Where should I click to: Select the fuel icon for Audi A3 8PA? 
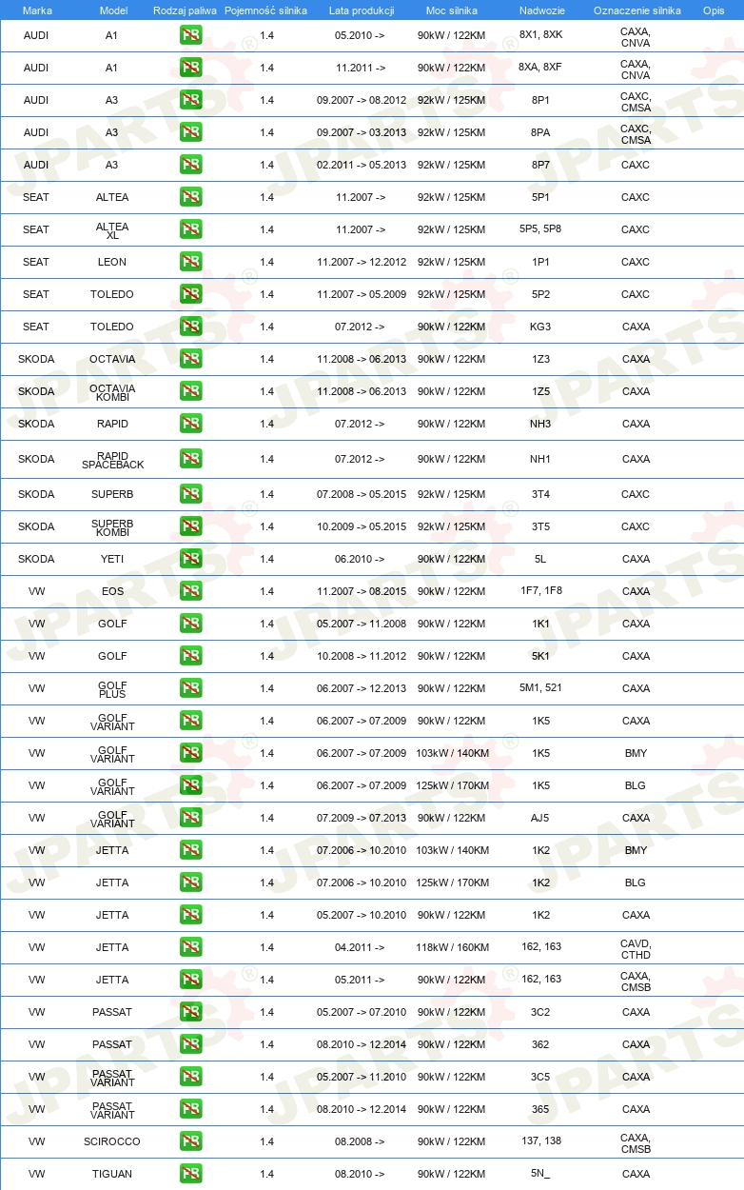point(190,132)
